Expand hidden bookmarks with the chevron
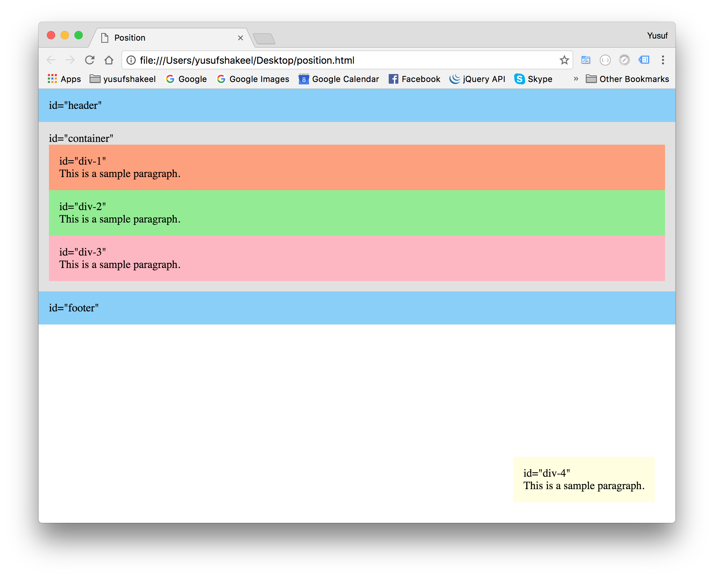 click(576, 79)
